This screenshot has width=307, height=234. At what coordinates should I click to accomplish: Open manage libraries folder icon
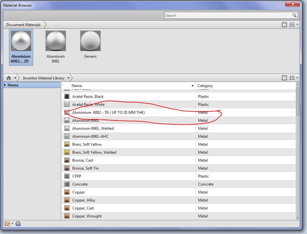point(7,223)
